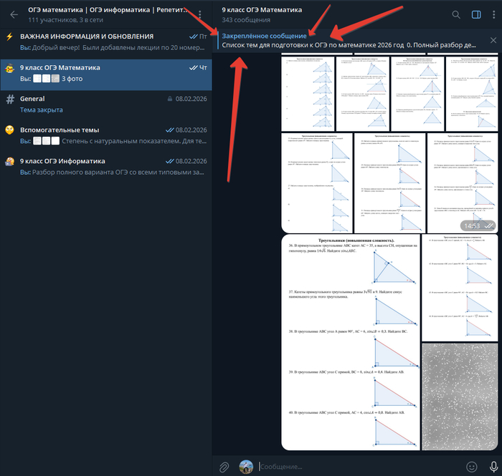Click the chat title 9 класс ОГЭ Математика
This screenshot has width=502, height=476.
point(262,10)
